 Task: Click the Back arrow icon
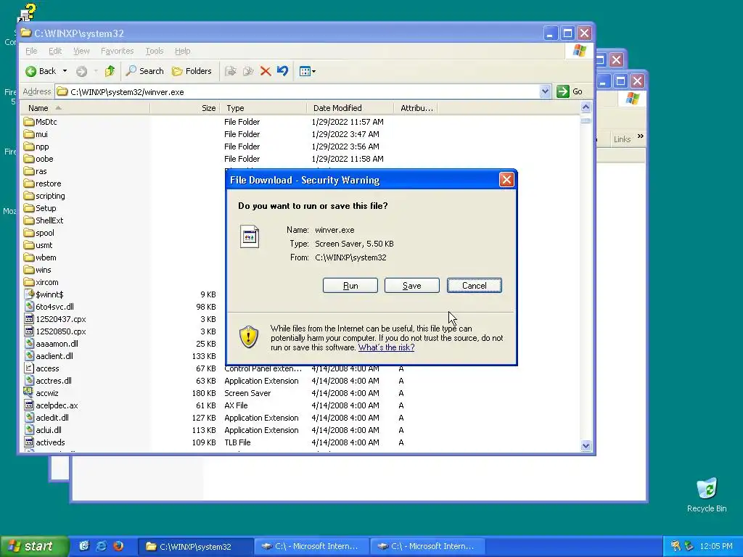30,71
